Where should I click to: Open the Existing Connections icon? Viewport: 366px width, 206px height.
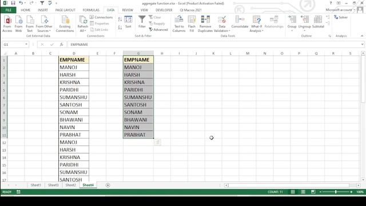pyautogui.click(x=65, y=24)
